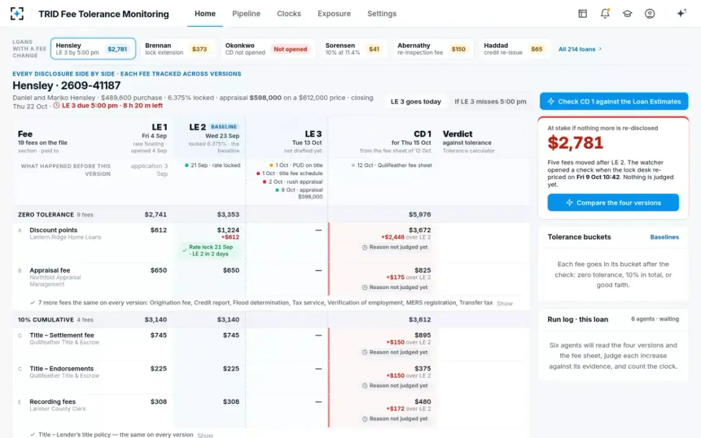Open the Clocks tab
The image size is (701, 438).
pos(289,13)
